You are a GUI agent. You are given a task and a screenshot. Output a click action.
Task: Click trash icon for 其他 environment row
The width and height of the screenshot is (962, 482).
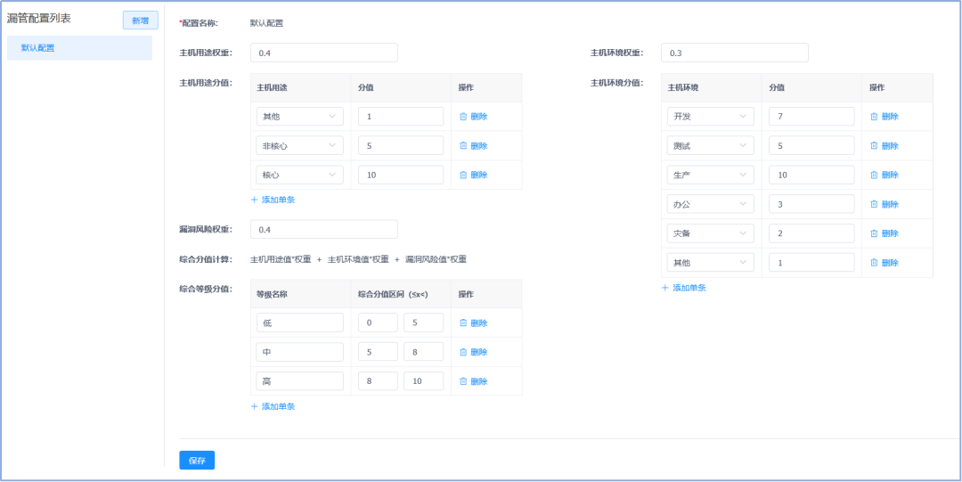pos(875,262)
